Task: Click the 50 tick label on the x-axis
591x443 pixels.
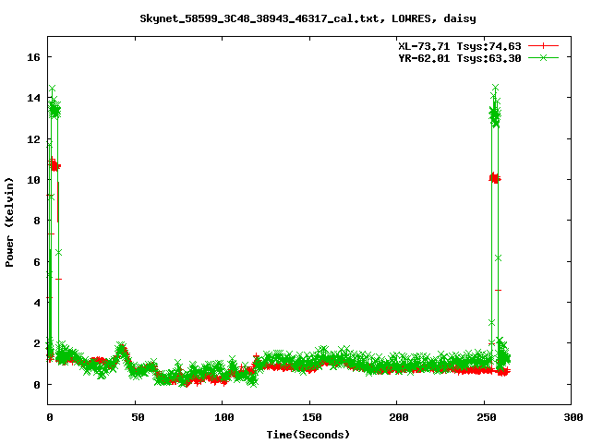Action: pyautogui.click(x=135, y=417)
